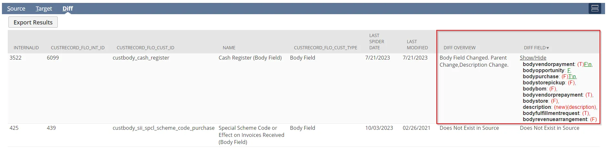Sort by NAME column header
Image resolution: width=607 pixels, height=152 pixels.
coord(229,48)
